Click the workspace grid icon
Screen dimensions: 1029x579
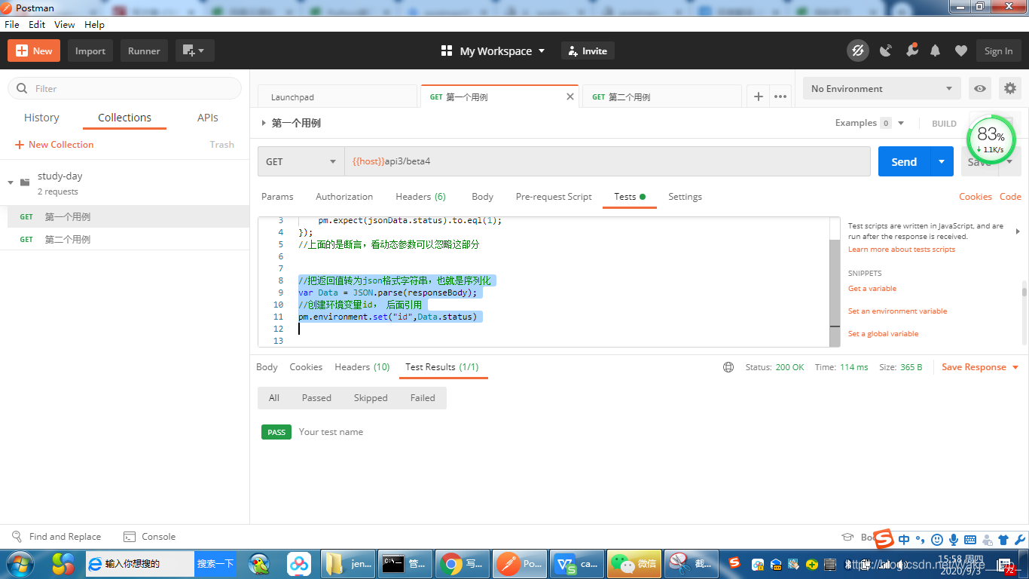(447, 51)
